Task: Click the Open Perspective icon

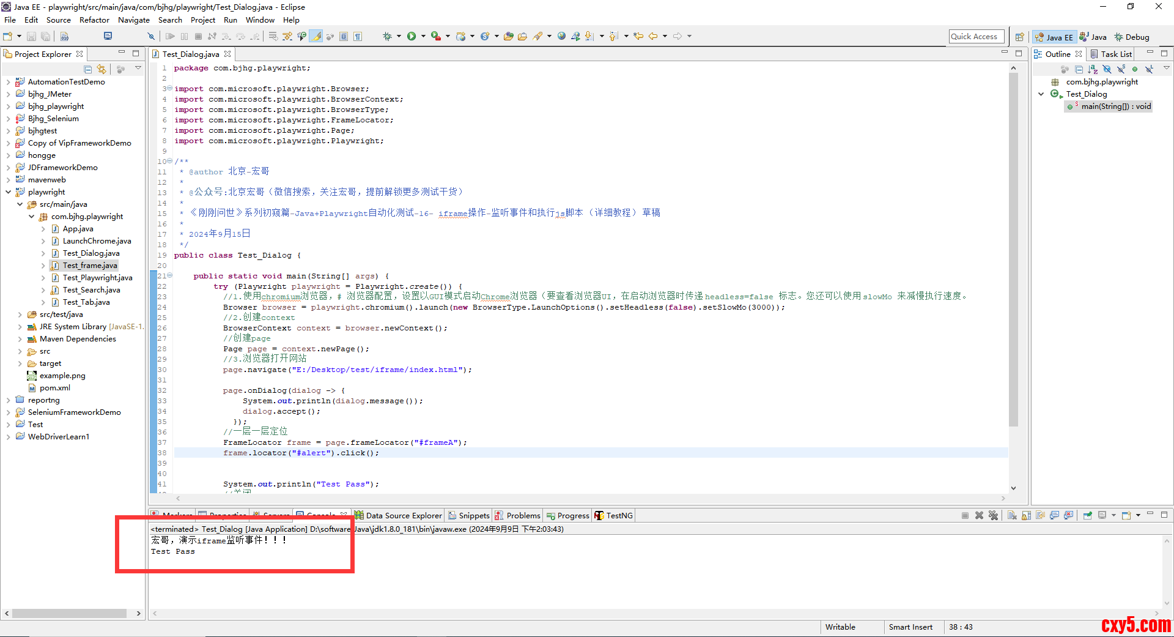Action: [1019, 37]
